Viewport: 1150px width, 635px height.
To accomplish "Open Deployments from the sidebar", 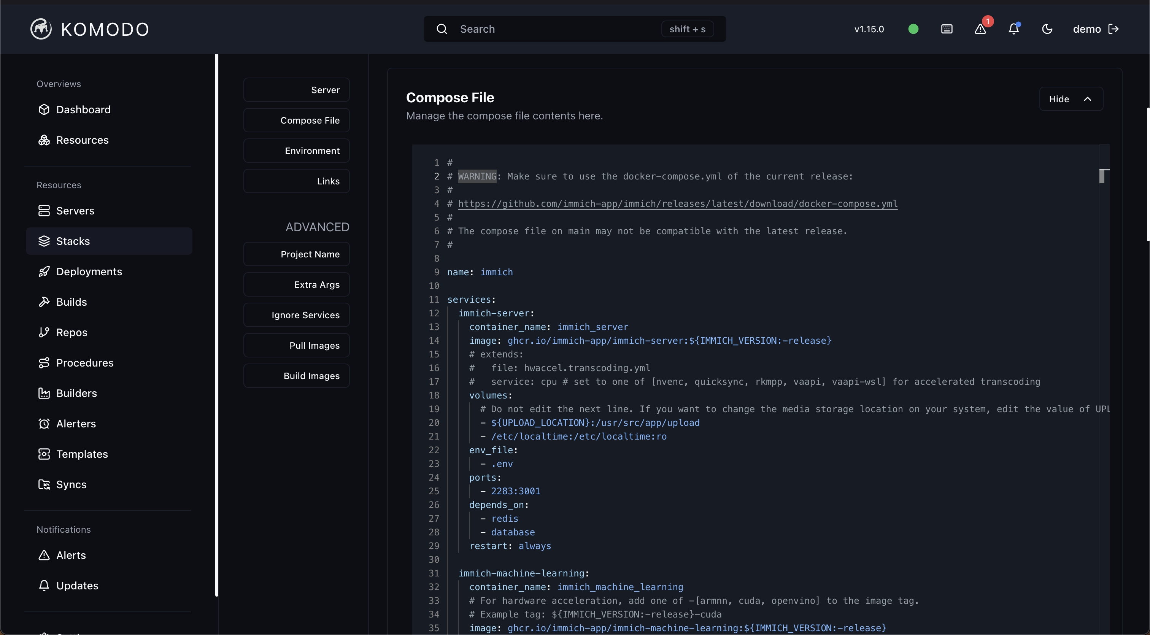I will [x=89, y=271].
